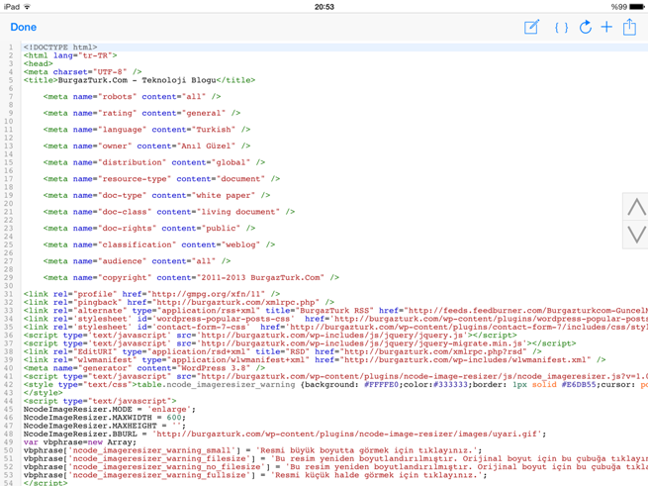
Task: Select the meta charset UTF-8 line
Action: pyautogui.click(x=83, y=72)
